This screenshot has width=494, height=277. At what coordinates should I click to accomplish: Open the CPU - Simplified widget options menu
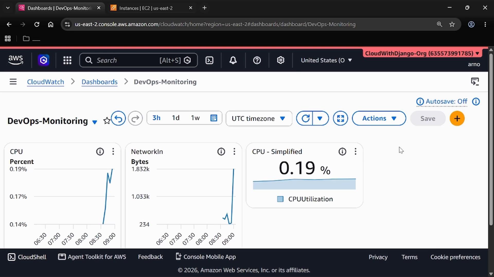pyautogui.click(x=356, y=152)
